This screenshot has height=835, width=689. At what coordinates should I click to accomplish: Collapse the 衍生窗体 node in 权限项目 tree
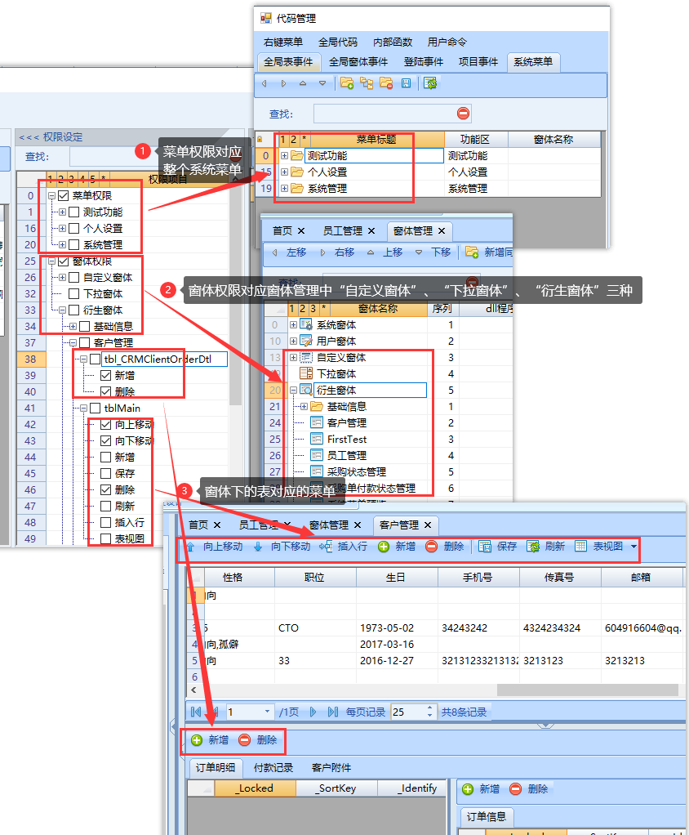tap(62, 310)
